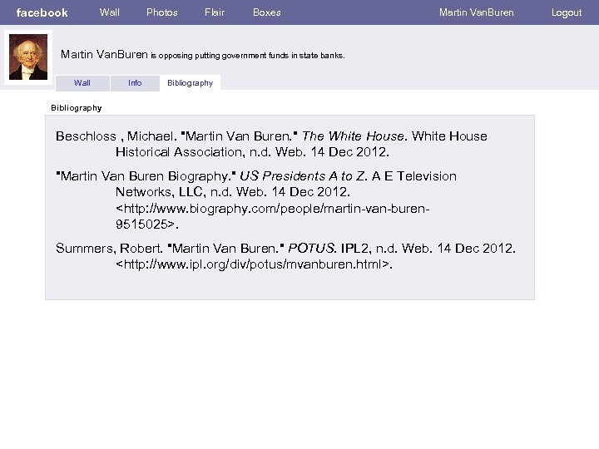Viewport: 599px width, 449px height.
Task: Click the biography.com URL text
Action: click(273, 216)
